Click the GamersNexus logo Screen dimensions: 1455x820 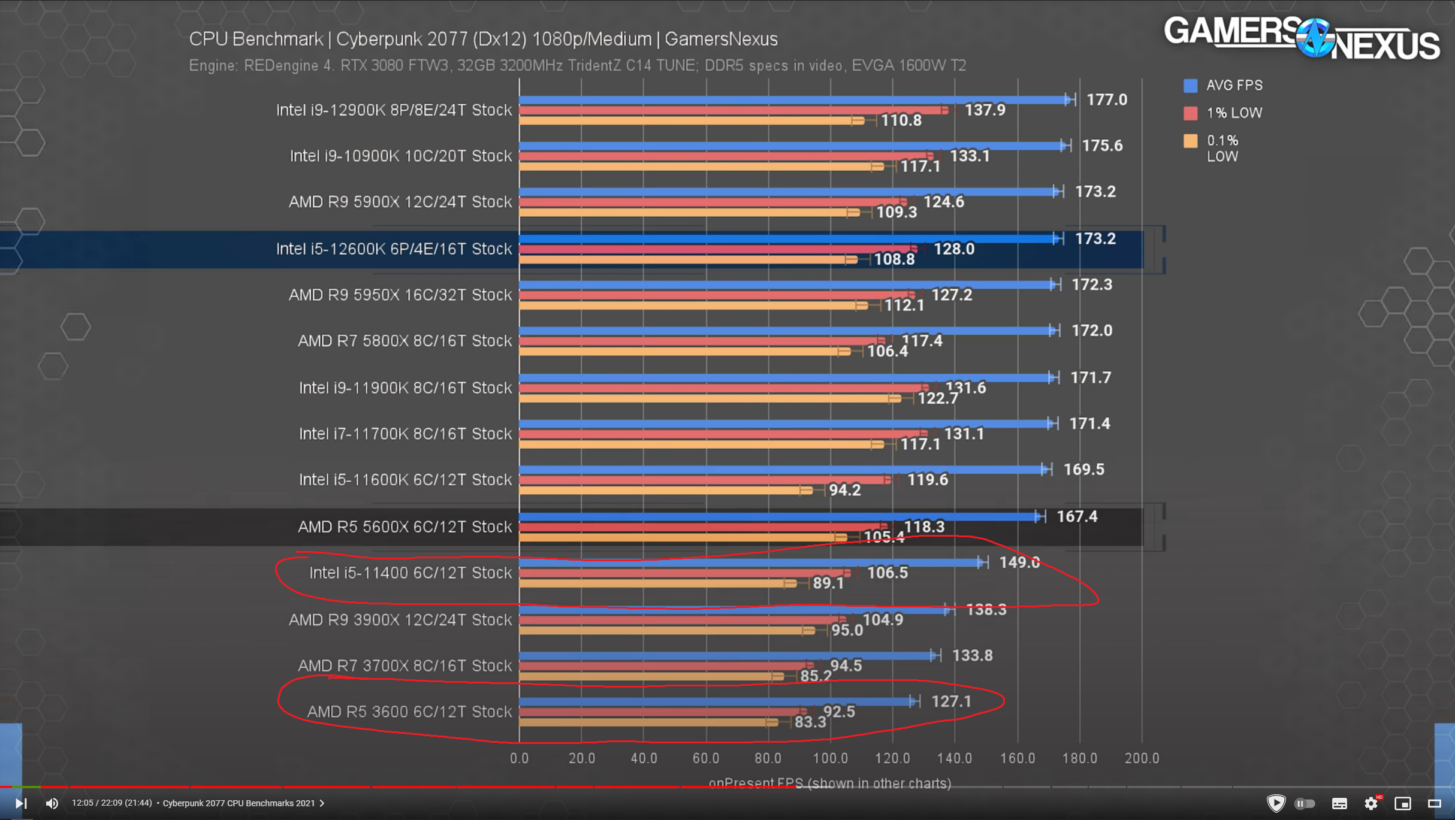tap(1301, 38)
